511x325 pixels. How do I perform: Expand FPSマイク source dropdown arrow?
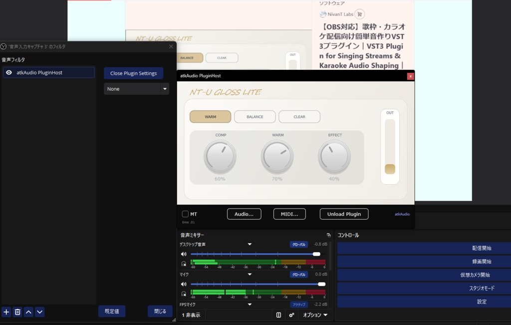coord(250,305)
